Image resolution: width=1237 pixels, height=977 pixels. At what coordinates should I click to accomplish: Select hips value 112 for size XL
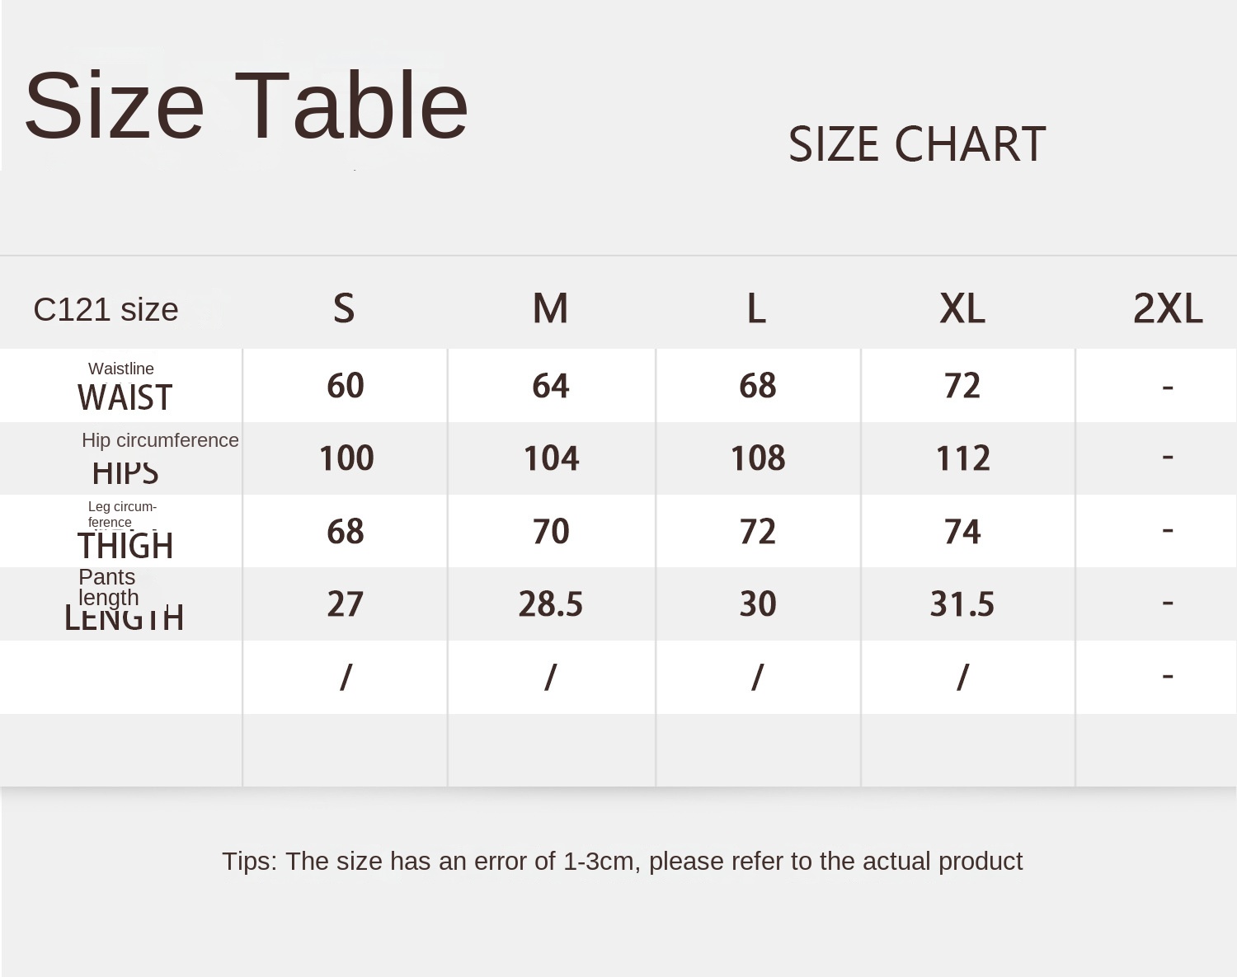coord(962,458)
